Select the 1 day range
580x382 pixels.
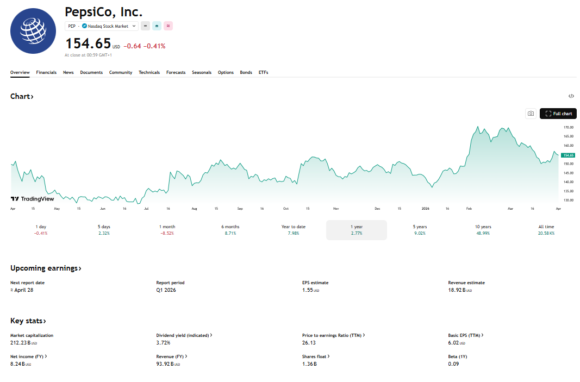tap(41, 230)
